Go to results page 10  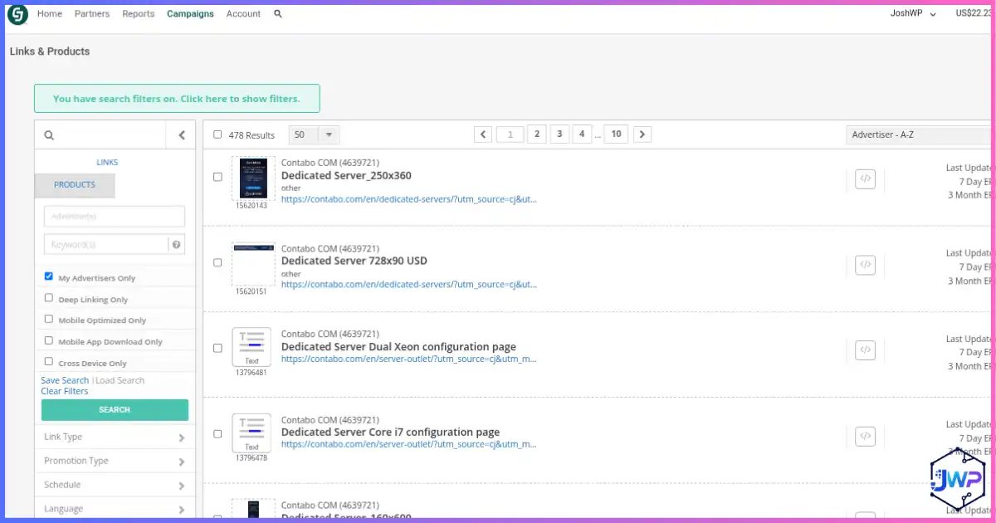click(x=616, y=134)
